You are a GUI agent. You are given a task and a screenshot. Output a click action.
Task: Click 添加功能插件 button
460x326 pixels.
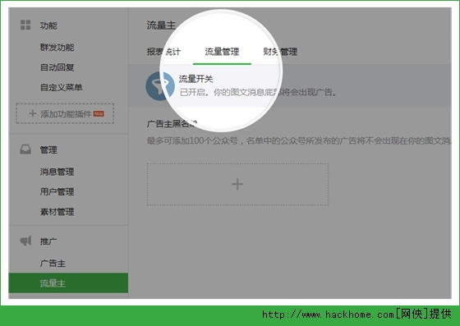(65, 113)
